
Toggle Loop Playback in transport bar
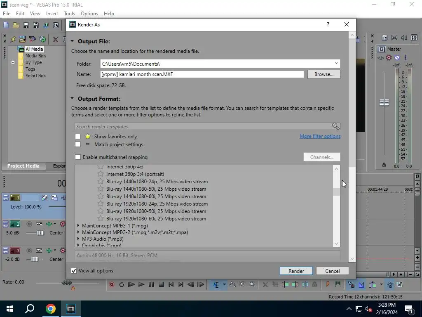coord(122,284)
